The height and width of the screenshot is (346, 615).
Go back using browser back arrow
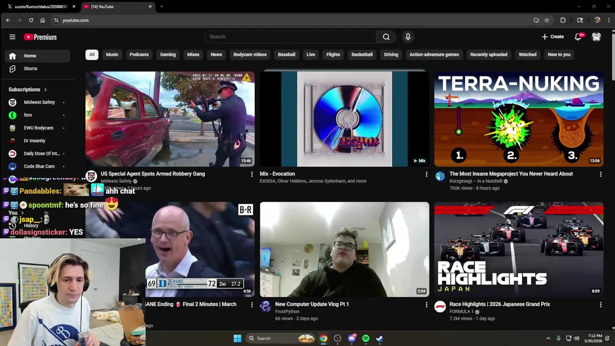click(x=8, y=20)
